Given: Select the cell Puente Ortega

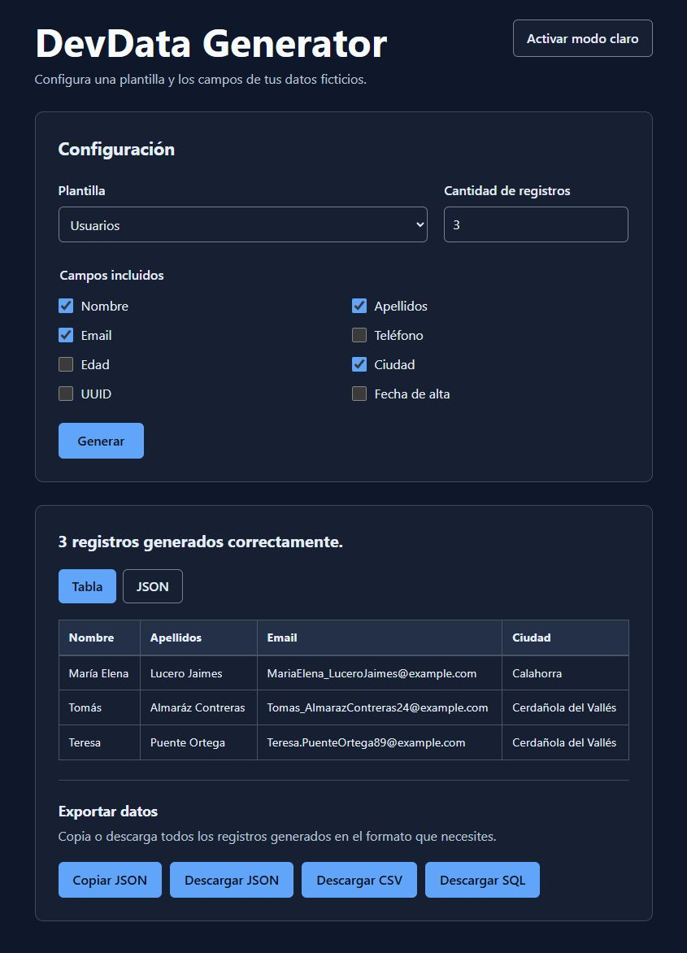Looking at the screenshot, I should tap(198, 742).
